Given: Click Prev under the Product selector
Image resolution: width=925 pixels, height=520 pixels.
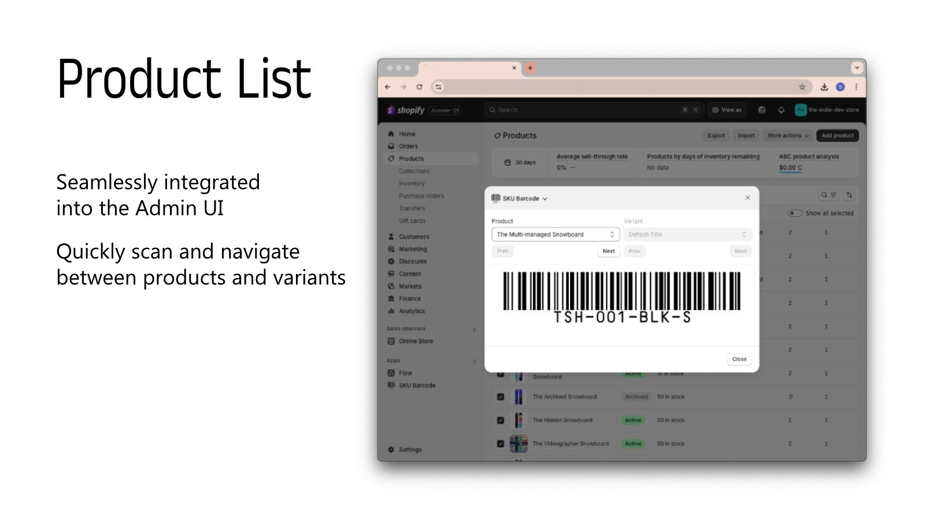Looking at the screenshot, I should 502,251.
